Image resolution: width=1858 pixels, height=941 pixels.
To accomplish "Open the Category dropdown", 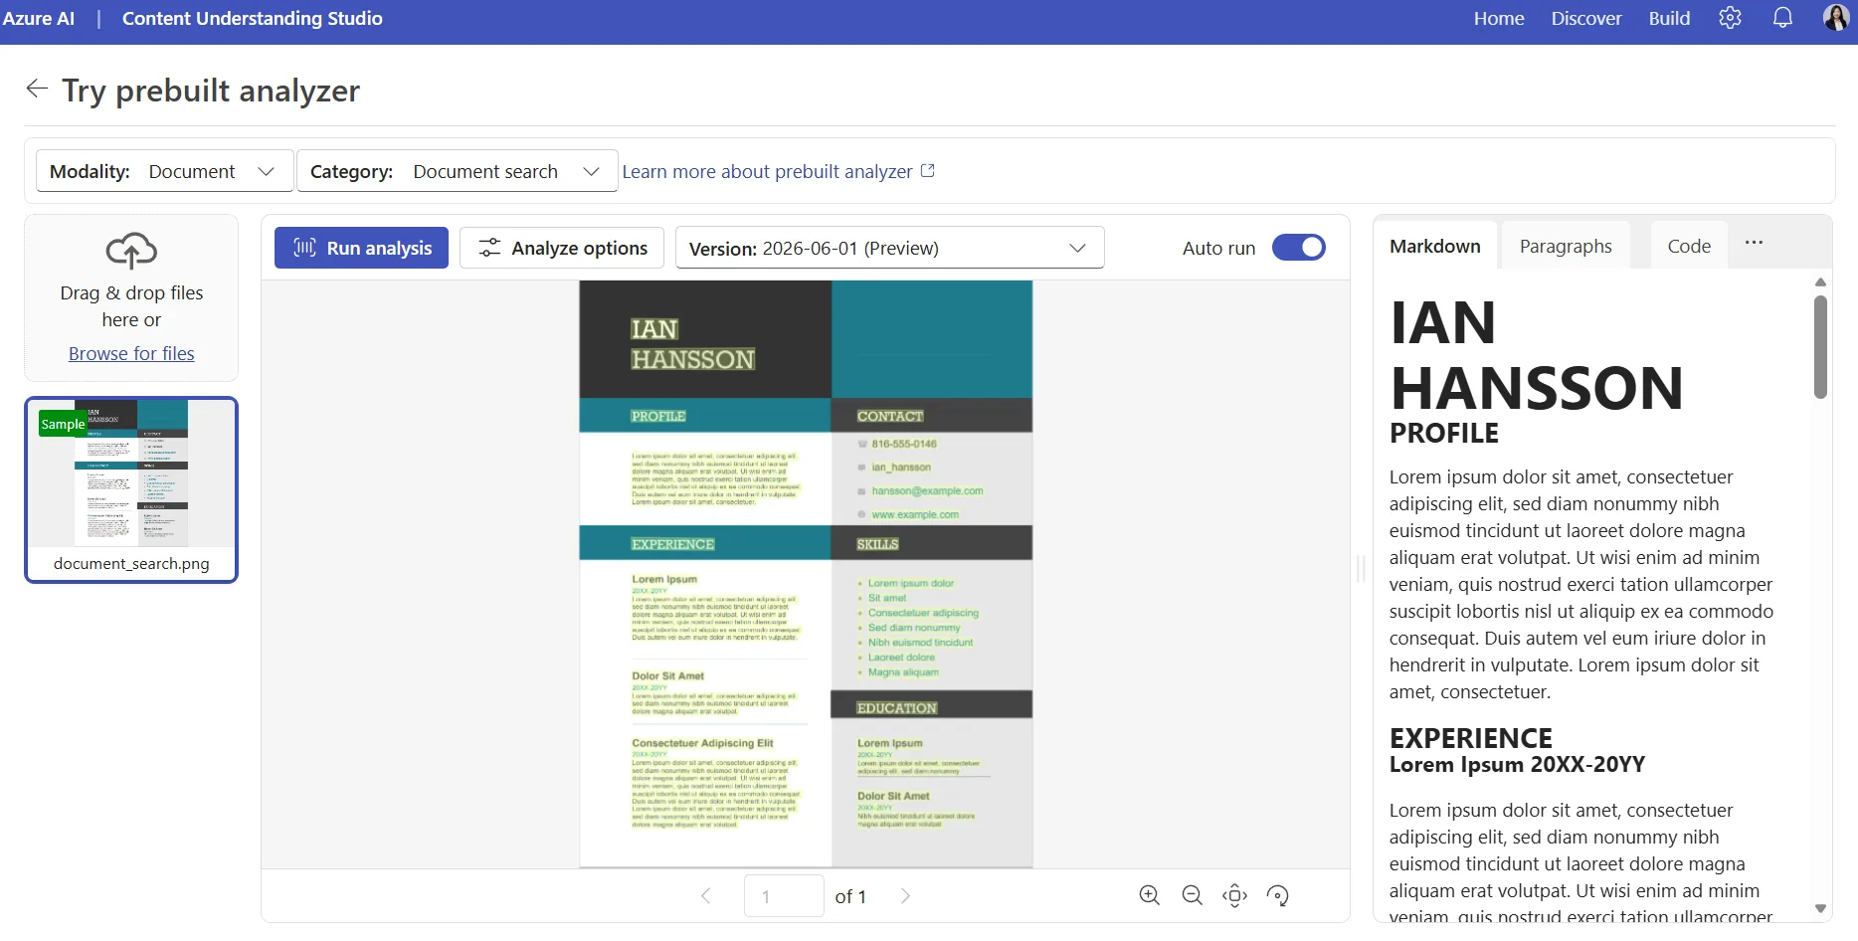I will tap(458, 171).
